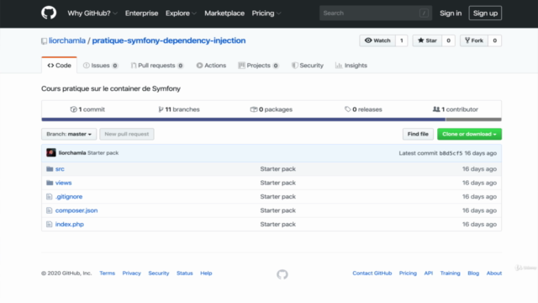Click the New pull request button
Screen dimensions: 538x303
click(x=127, y=134)
